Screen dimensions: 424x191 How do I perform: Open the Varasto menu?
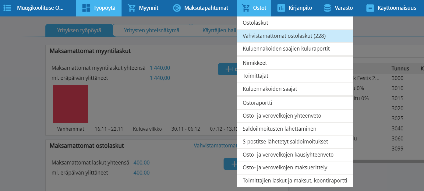click(339, 8)
